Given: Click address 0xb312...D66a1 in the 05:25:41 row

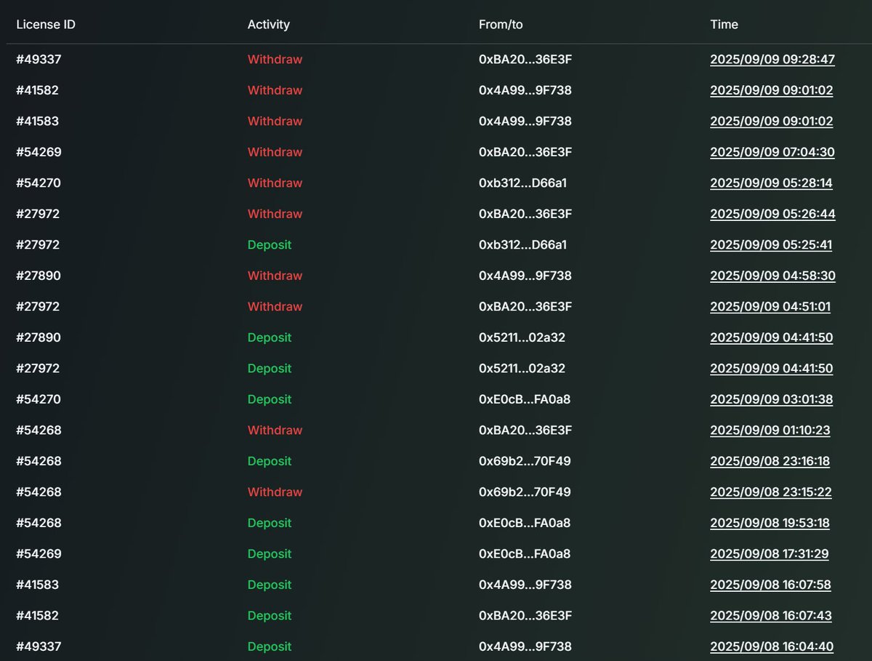Looking at the screenshot, I should coord(522,245).
